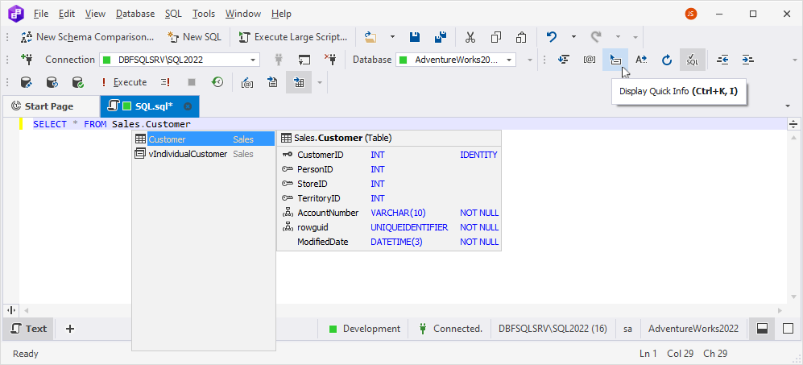Click the full pane layout button
The image size is (803, 365).
(789, 329)
